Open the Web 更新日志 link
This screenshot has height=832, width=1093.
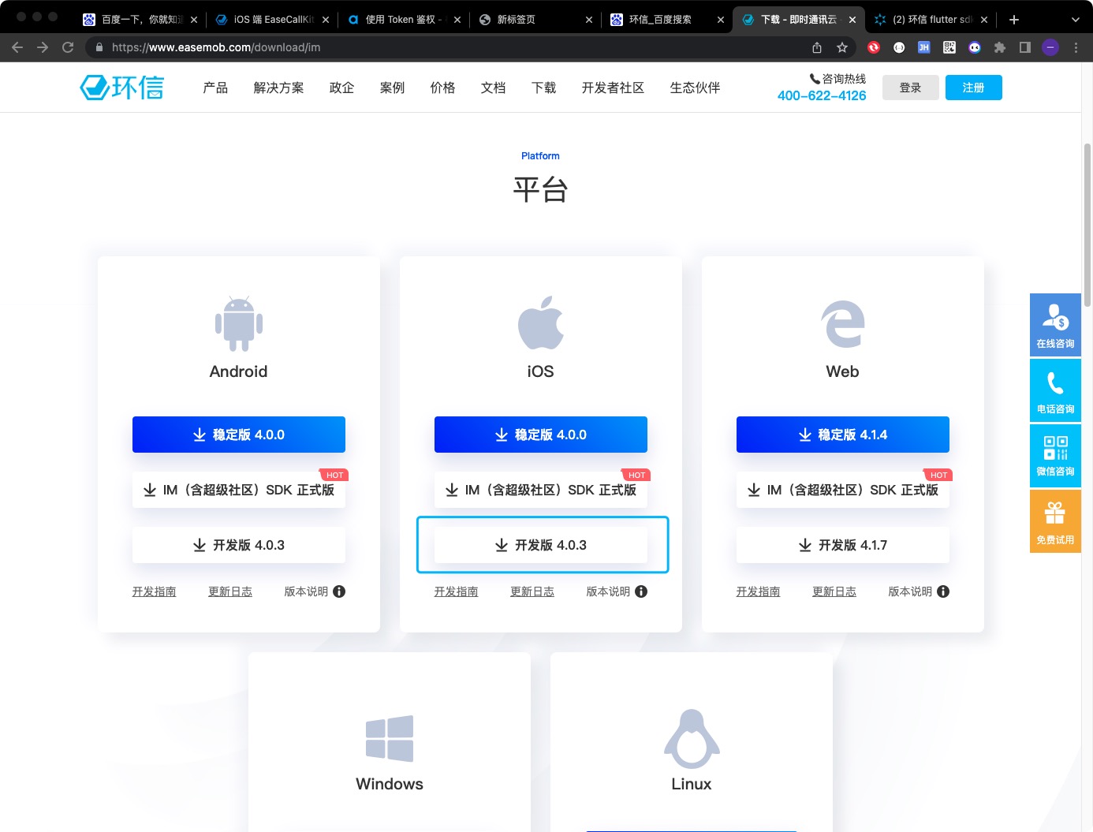pyautogui.click(x=834, y=591)
